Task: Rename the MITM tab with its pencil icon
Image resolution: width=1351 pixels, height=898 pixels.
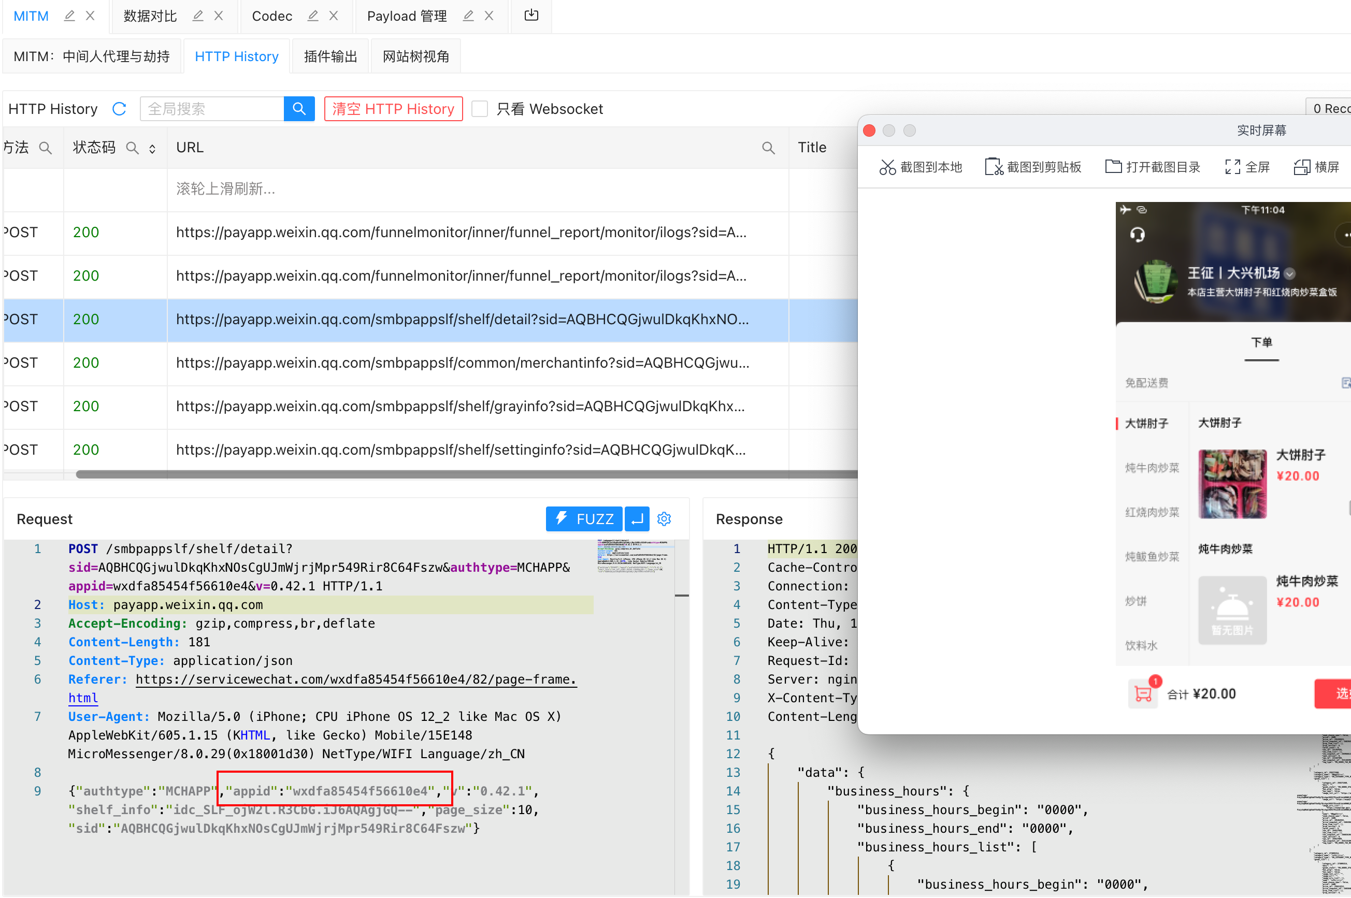Action: [x=69, y=16]
